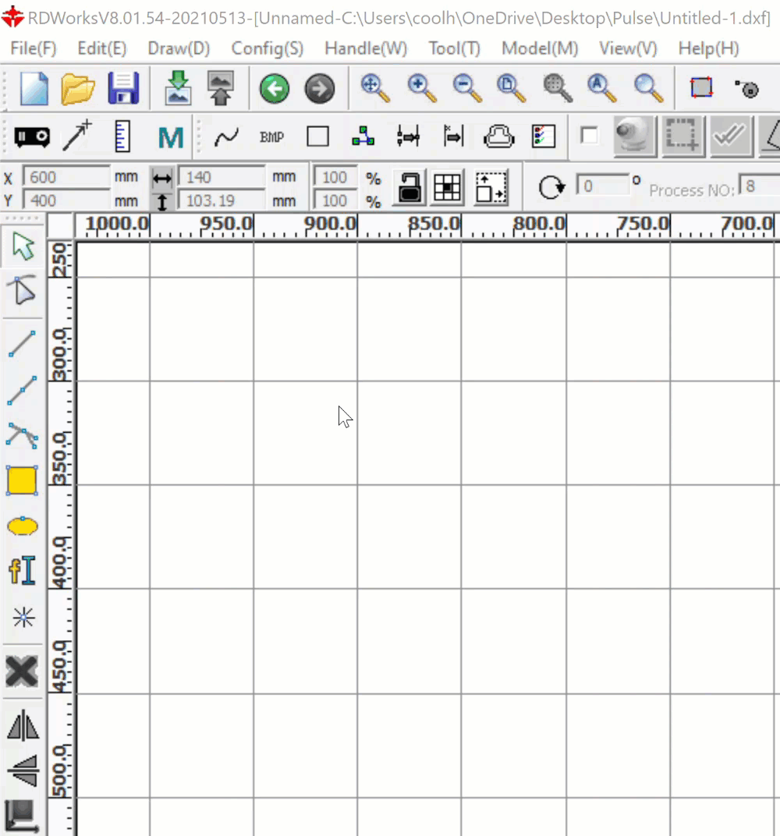Select the Line drawing tool

[23, 343]
